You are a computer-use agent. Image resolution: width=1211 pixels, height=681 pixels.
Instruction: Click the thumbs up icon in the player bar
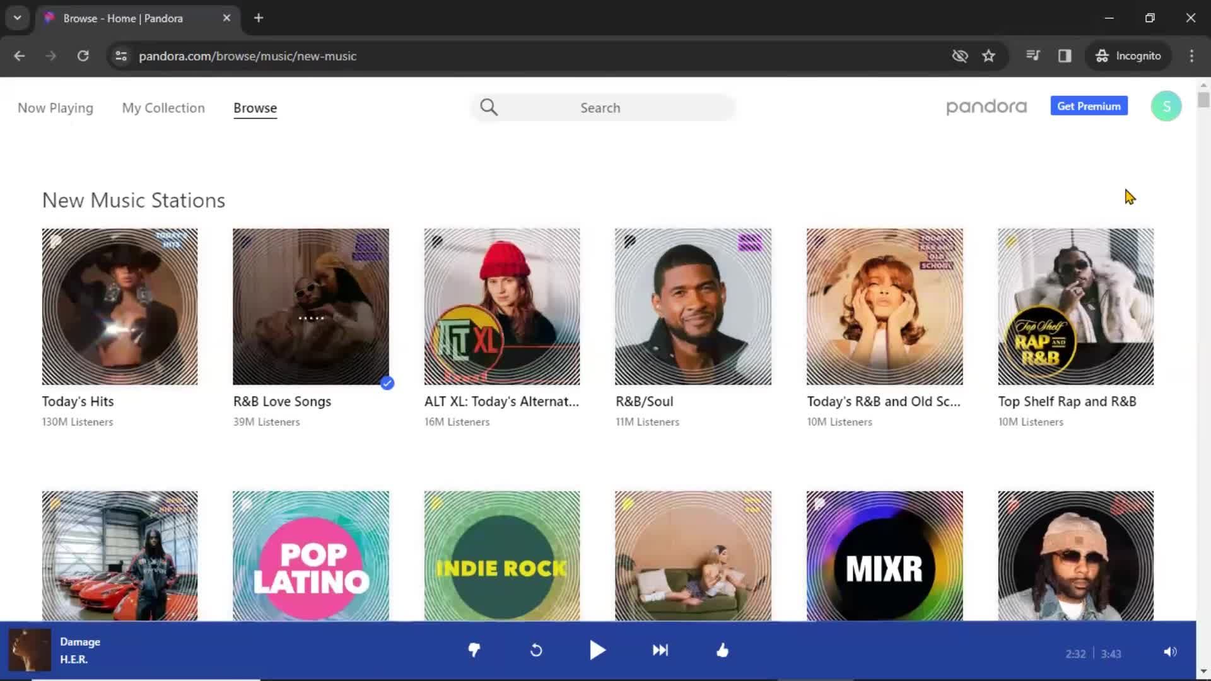pos(723,650)
